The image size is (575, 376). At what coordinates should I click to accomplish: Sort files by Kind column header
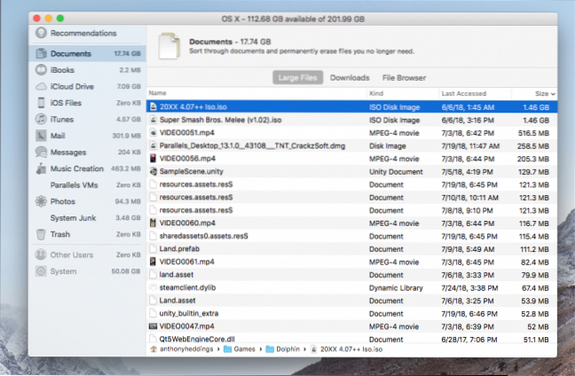tap(377, 93)
